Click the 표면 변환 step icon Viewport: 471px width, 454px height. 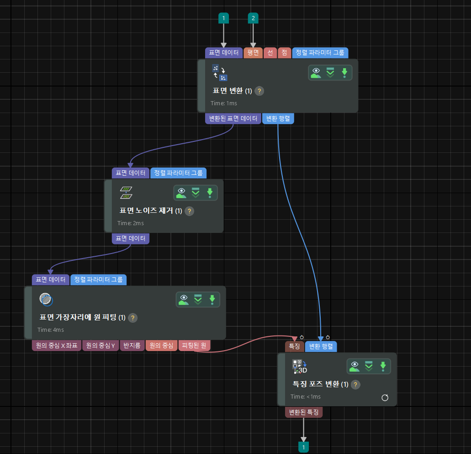[x=220, y=73]
